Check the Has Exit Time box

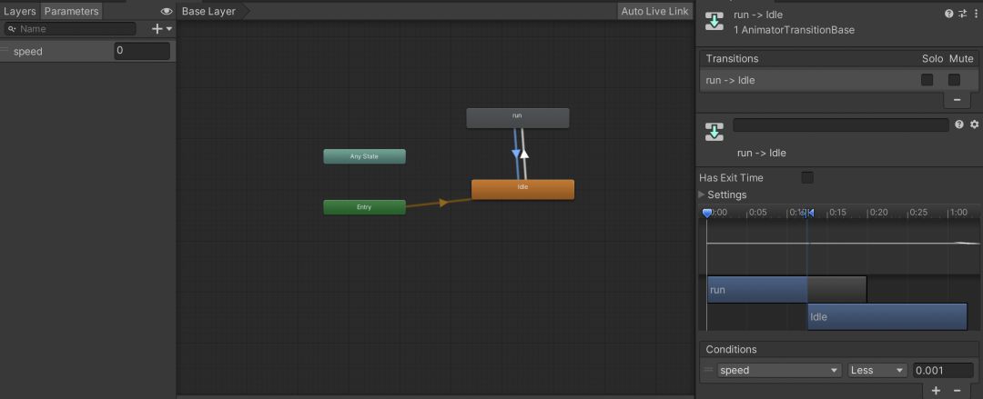click(x=807, y=178)
